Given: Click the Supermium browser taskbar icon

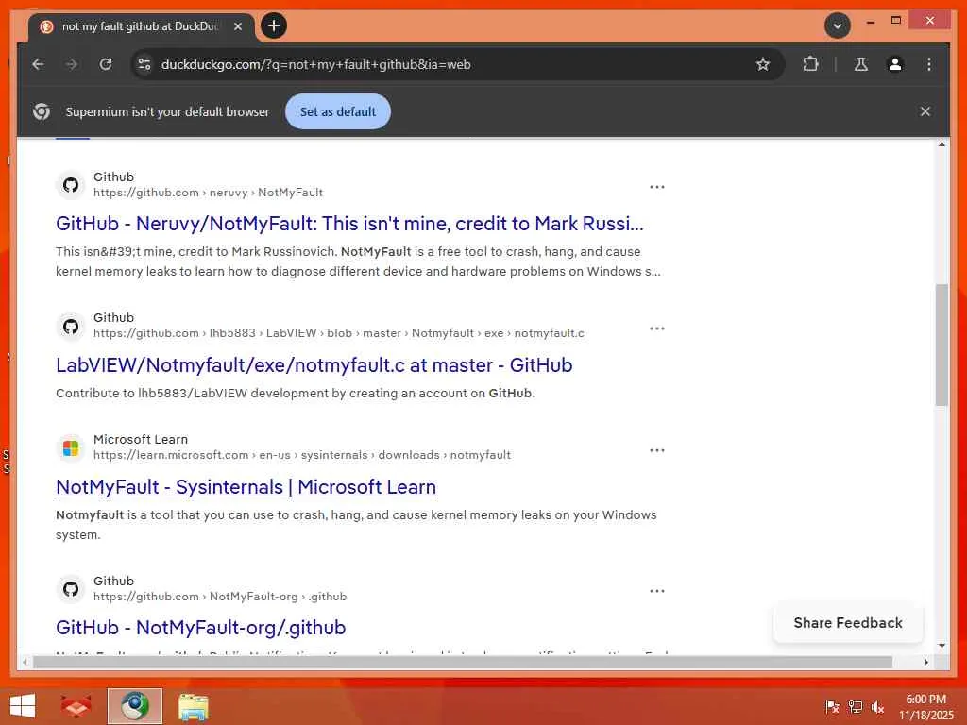Looking at the screenshot, I should (x=134, y=706).
